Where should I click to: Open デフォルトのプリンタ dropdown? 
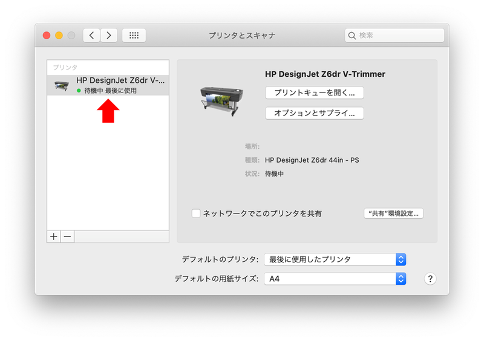click(335, 259)
